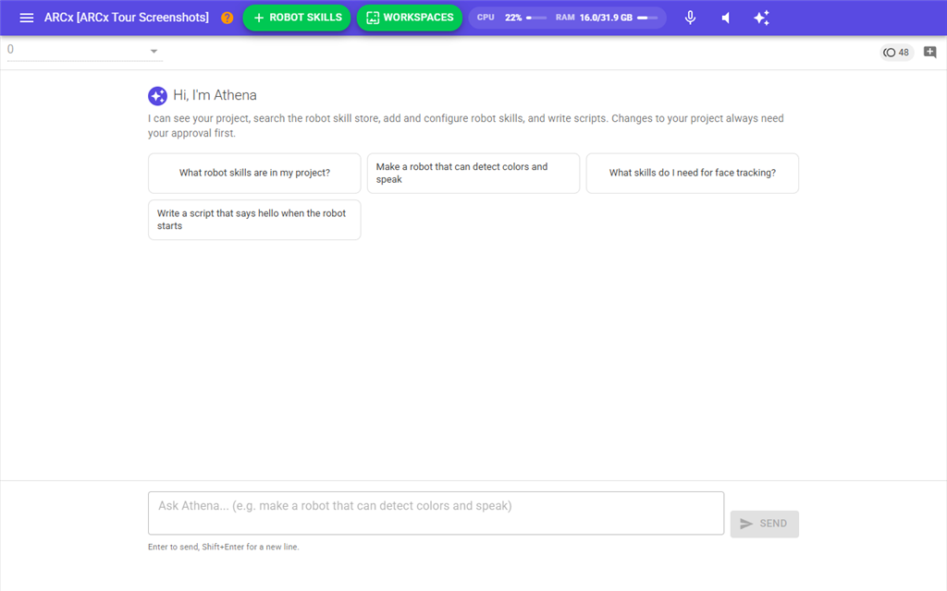947x591 pixels.
Task: Click the CPU usage indicator
Action: [511, 18]
